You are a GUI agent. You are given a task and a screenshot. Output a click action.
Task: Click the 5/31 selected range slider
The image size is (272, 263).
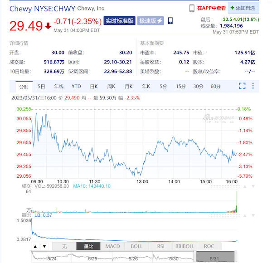(215, 257)
